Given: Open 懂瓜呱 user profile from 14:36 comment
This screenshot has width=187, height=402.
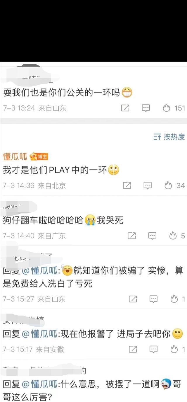Looking at the screenshot, I should point(15,156).
